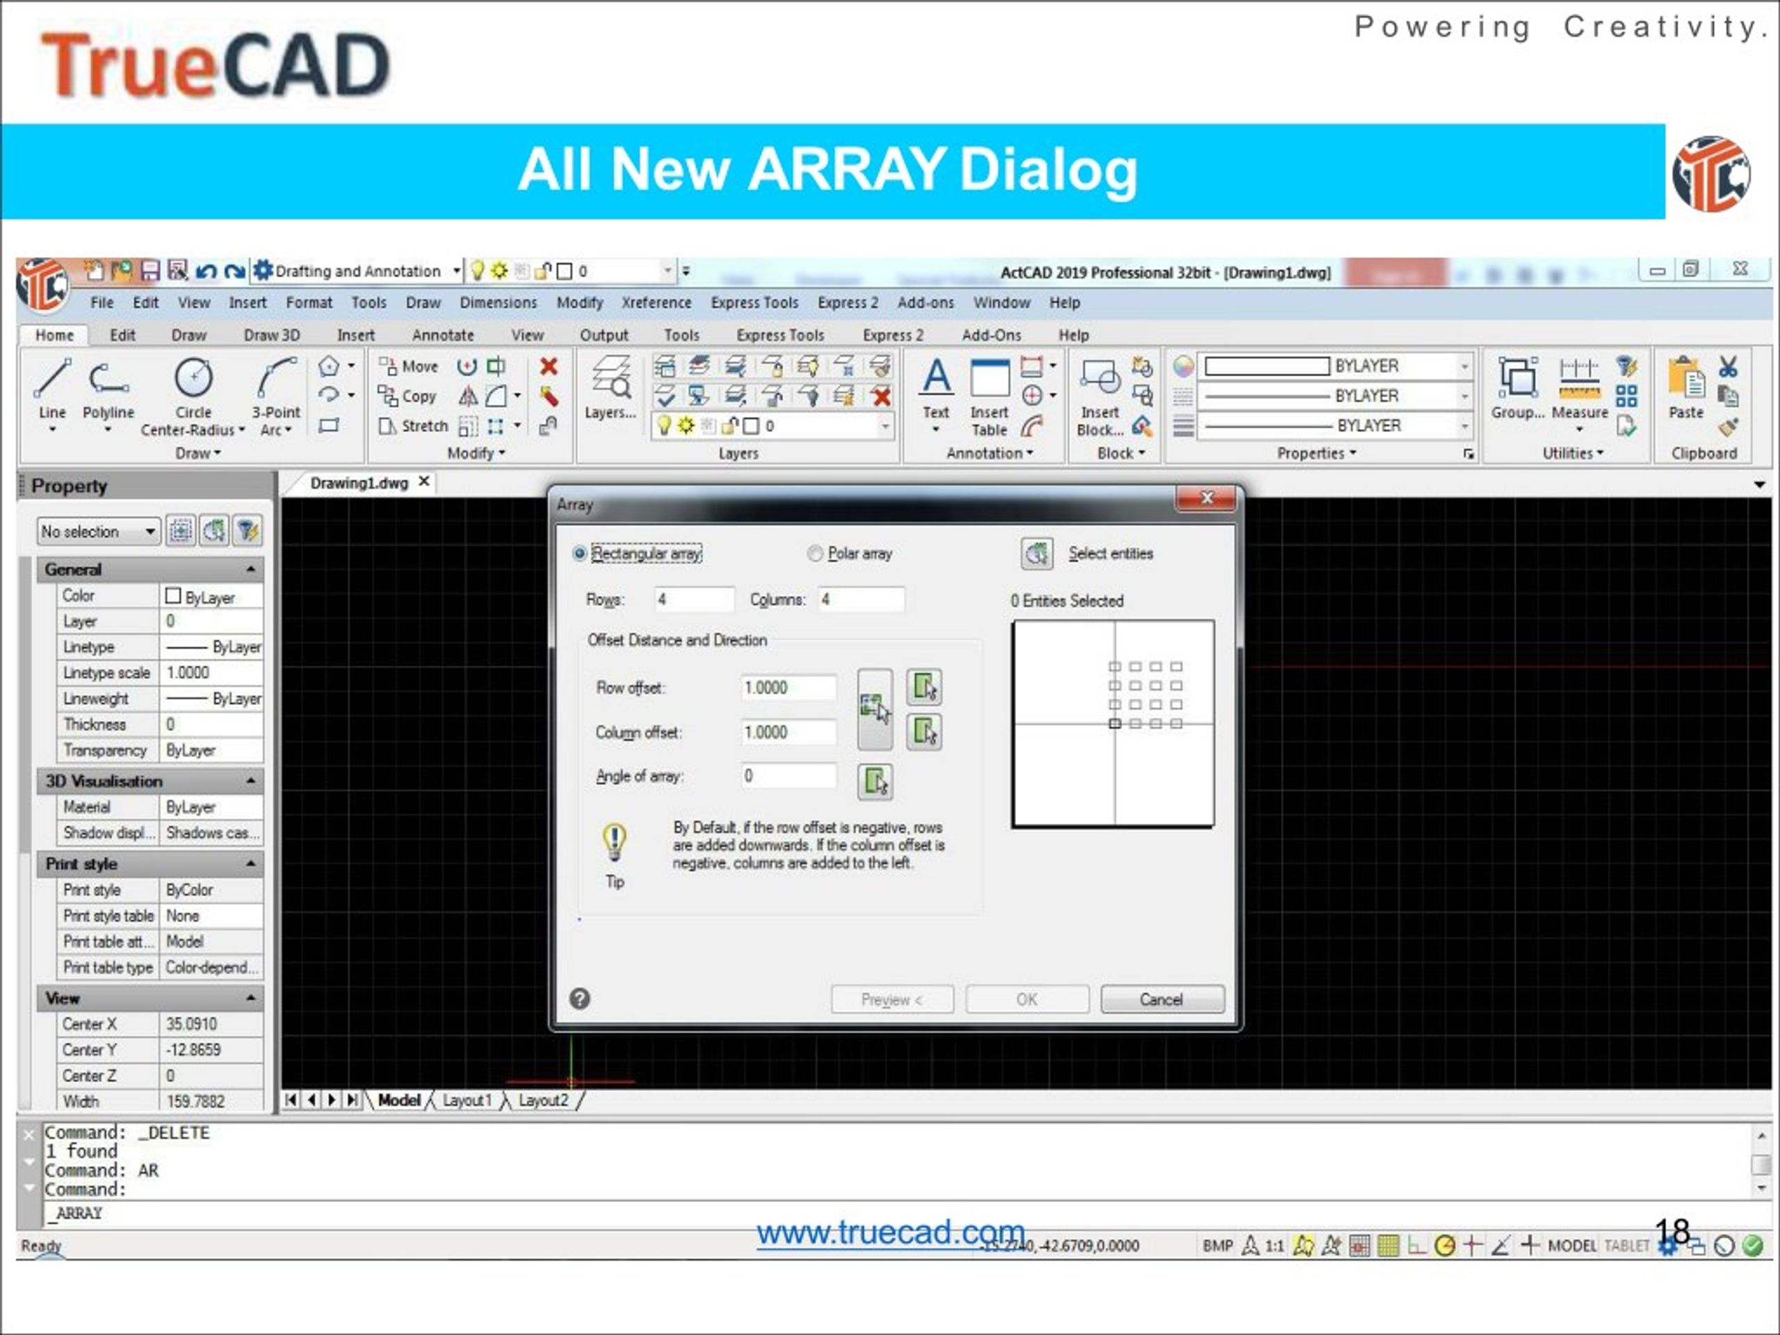Click the Redo arrow in quick toolbar
1780x1335 pixels.
(234, 271)
